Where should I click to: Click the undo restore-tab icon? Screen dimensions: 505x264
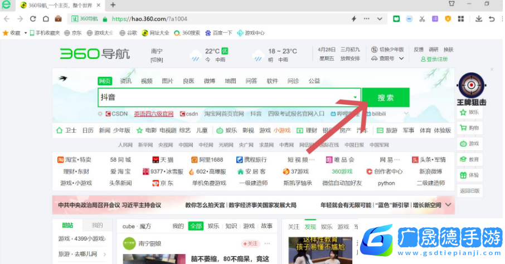[492, 19]
